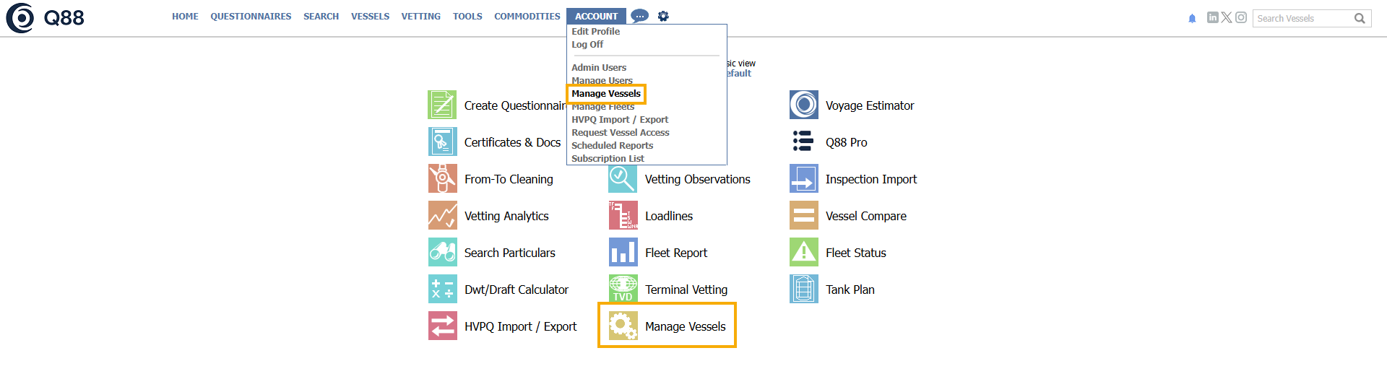Click the notification bell icon
Viewport: 1387px width, 374px height.
(x=1192, y=19)
